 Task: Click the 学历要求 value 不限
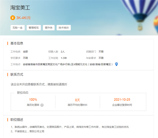25,58
